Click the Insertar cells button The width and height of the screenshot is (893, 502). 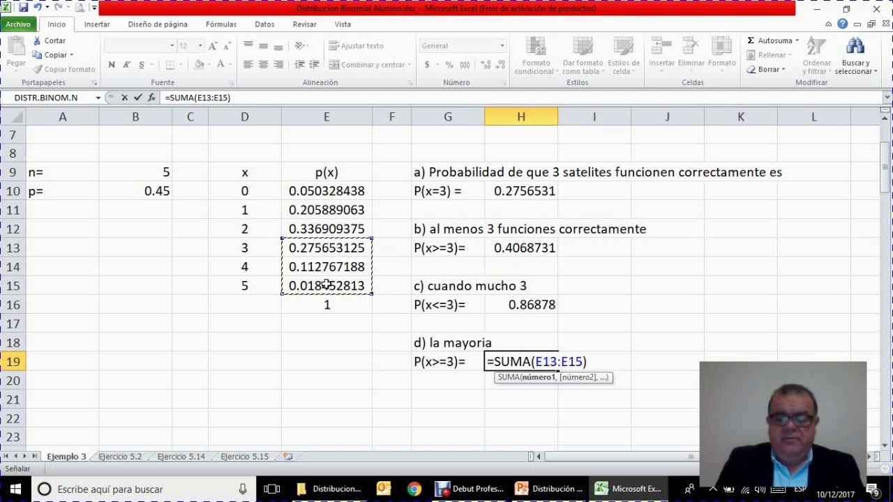[662, 53]
